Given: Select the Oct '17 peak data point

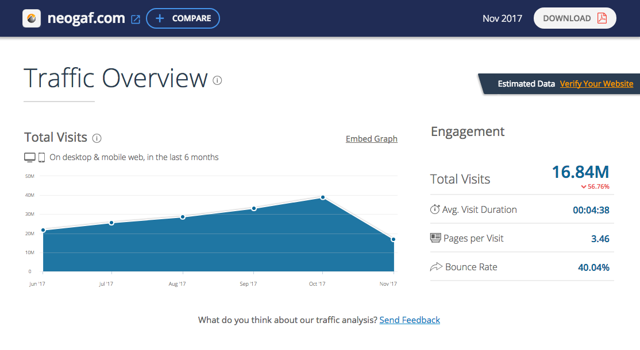Looking at the screenshot, I should (x=323, y=197).
